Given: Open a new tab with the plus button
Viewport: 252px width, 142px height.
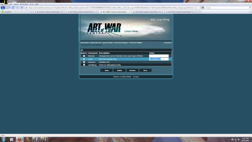Looking at the screenshot, I should (x=199, y=12).
